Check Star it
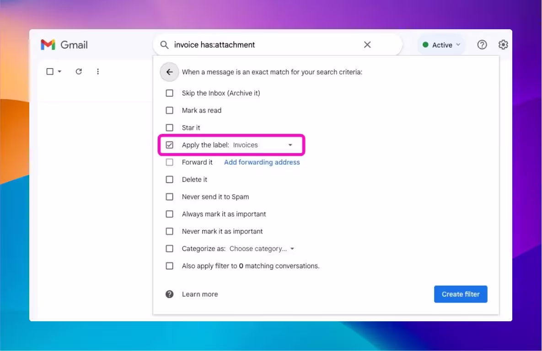This screenshot has height=351, width=542. pos(169,128)
